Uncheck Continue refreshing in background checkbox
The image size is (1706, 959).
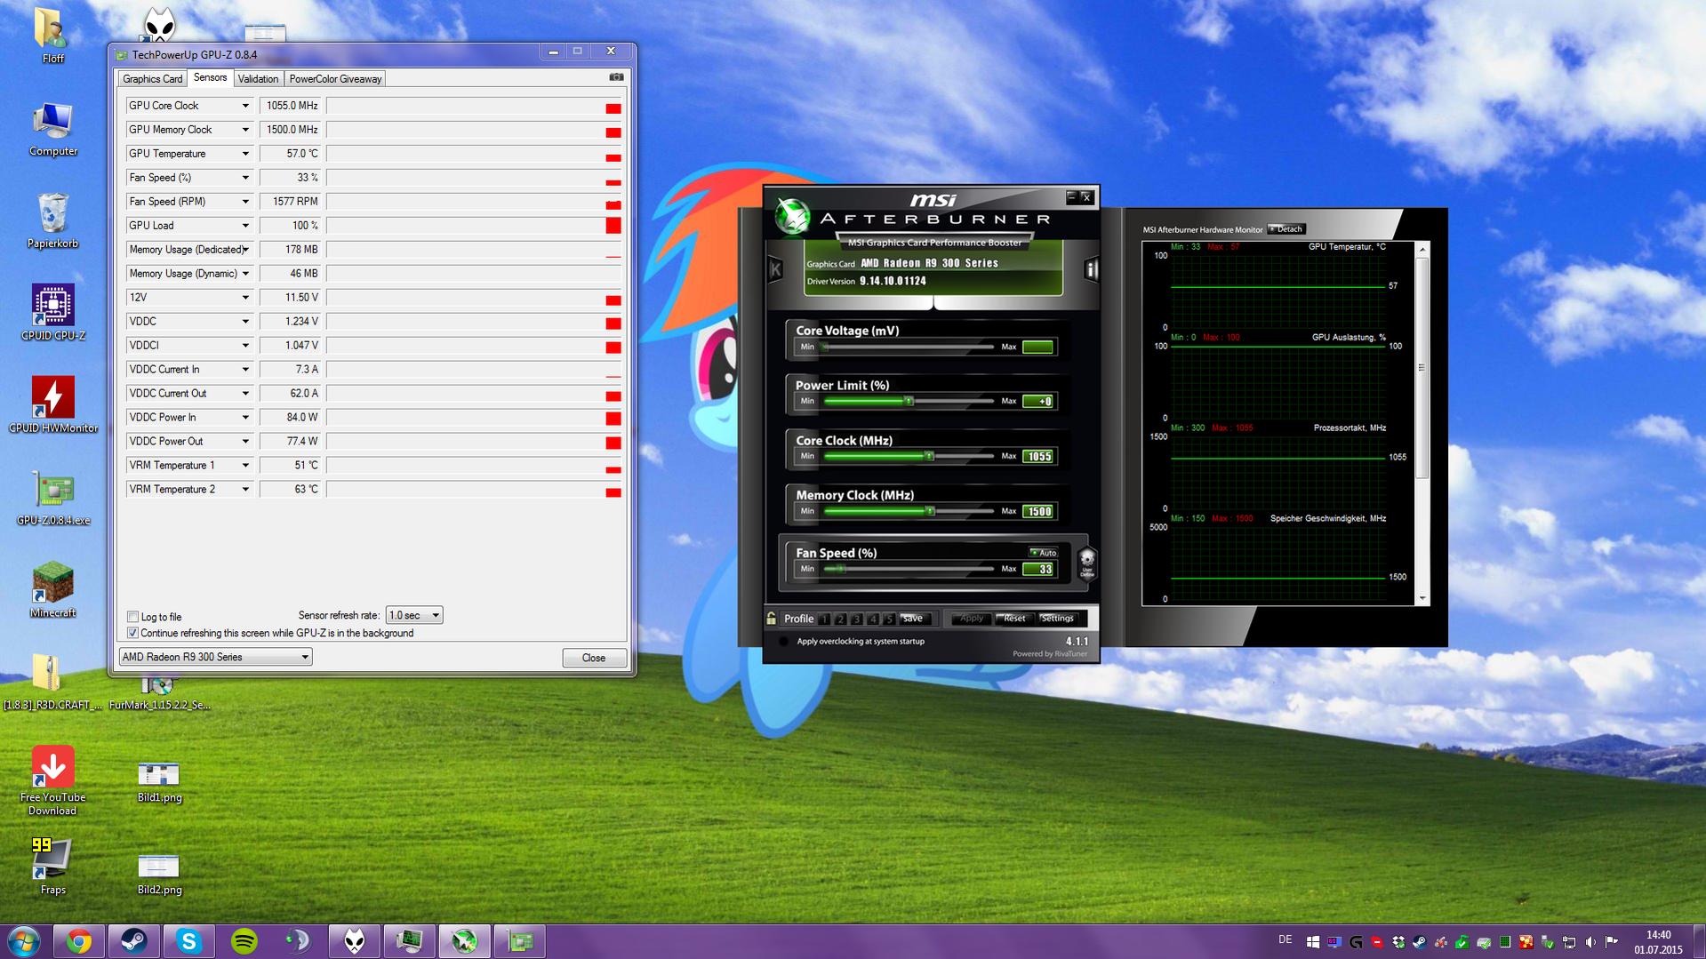(132, 633)
